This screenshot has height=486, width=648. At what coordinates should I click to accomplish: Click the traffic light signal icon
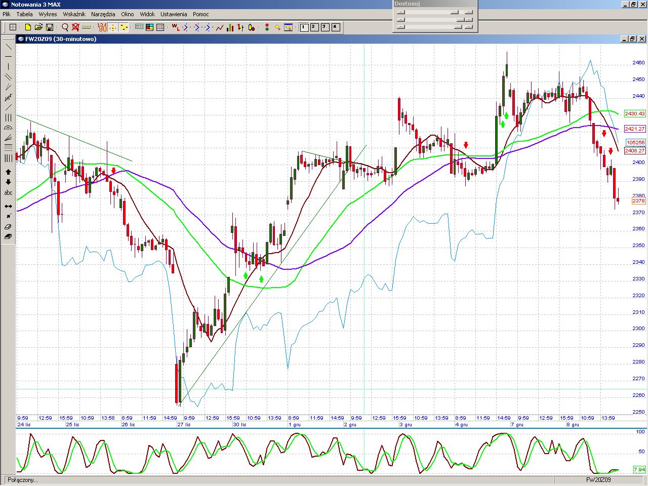pos(267,27)
